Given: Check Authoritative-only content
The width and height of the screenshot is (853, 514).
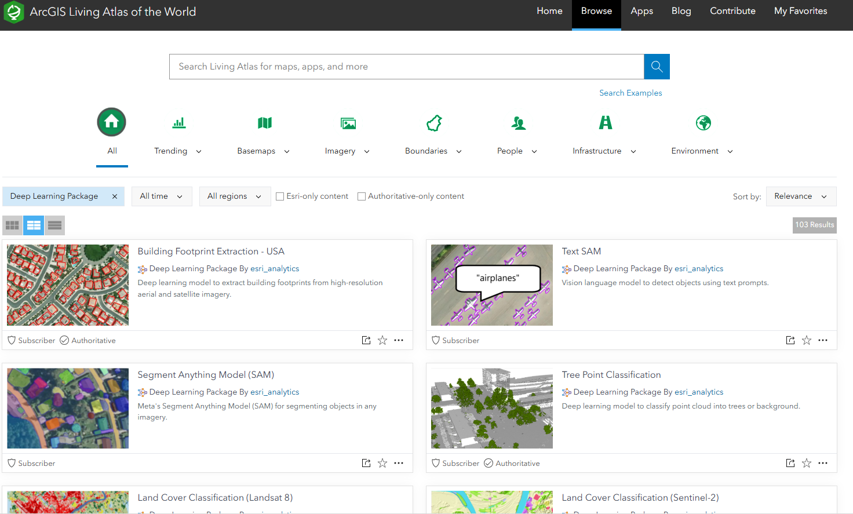Looking at the screenshot, I should point(362,196).
